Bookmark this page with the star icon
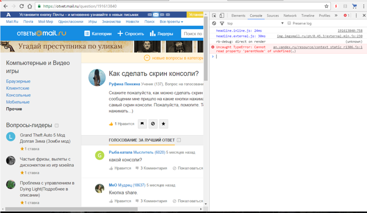Image resolution: width=367 pixels, height=213 pixels. pyautogui.click(x=326, y=6)
